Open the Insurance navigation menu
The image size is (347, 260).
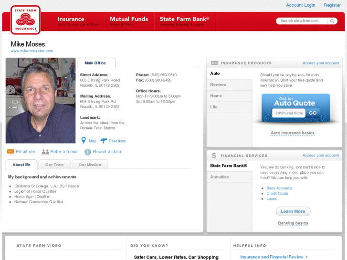[x=78, y=21]
